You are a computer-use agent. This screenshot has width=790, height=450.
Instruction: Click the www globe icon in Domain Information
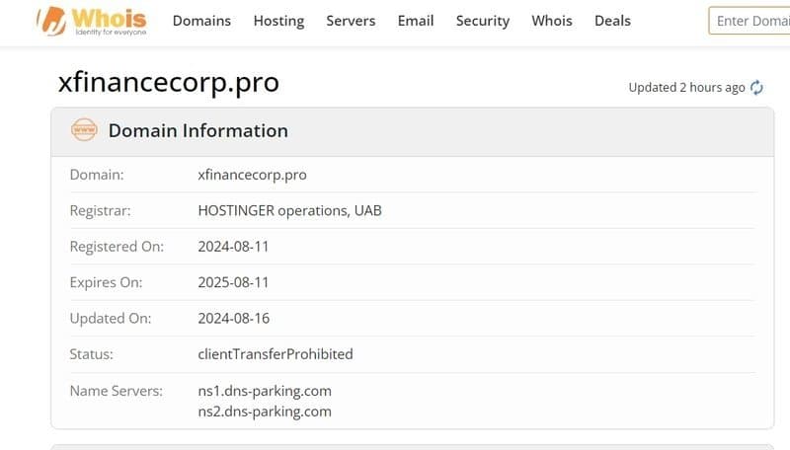coord(84,130)
